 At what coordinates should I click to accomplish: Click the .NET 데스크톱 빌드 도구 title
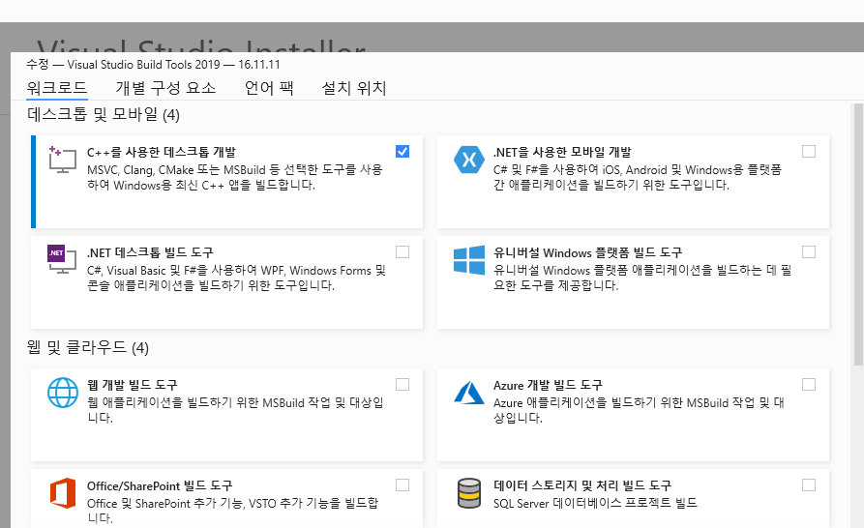(150, 252)
